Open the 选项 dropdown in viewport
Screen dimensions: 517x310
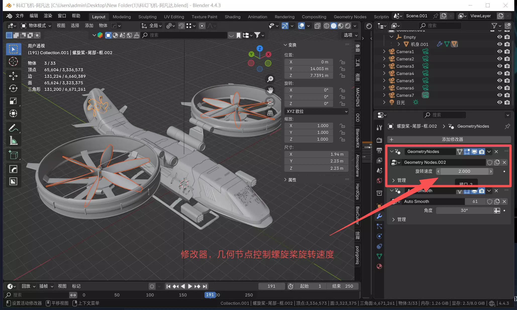click(x=351, y=35)
